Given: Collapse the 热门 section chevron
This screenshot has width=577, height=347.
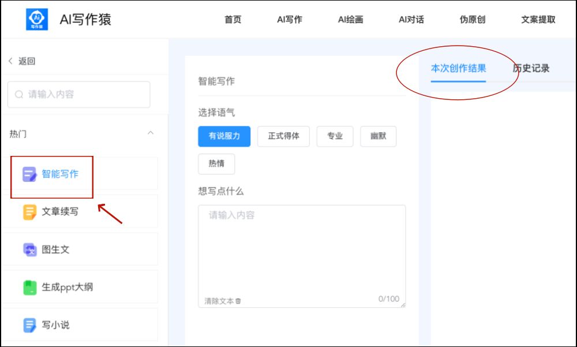Looking at the screenshot, I should tap(151, 133).
